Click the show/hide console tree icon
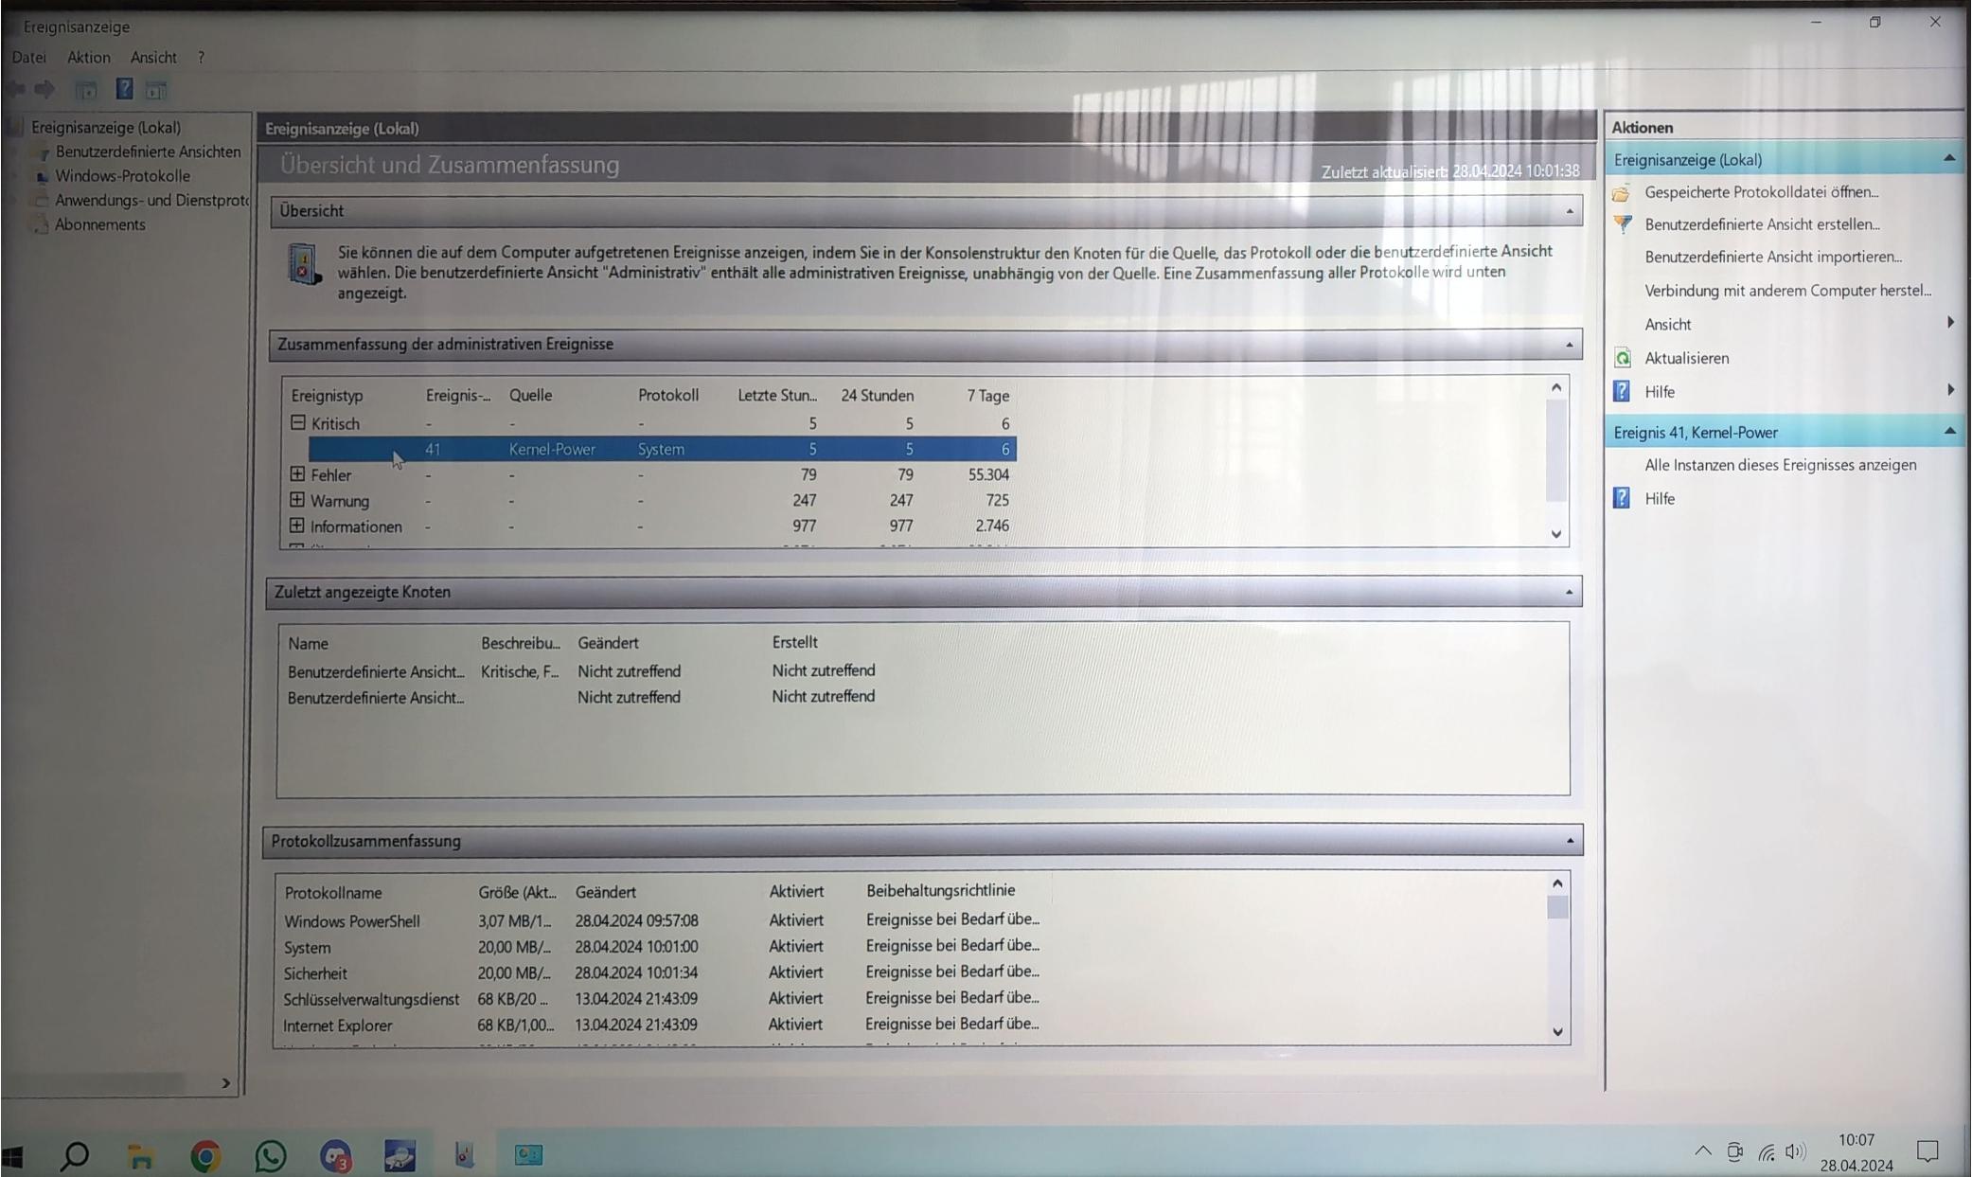The width and height of the screenshot is (1972, 1177). pyautogui.click(x=86, y=90)
